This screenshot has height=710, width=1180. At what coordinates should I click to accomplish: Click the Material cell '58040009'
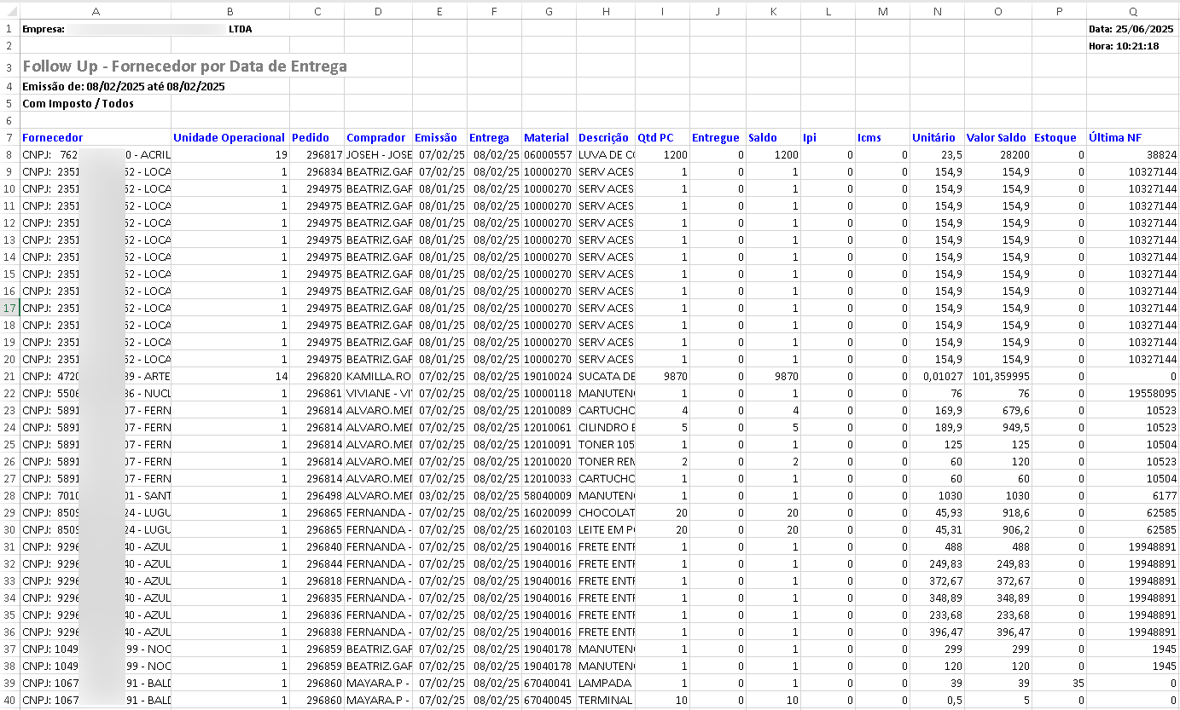[549, 495]
